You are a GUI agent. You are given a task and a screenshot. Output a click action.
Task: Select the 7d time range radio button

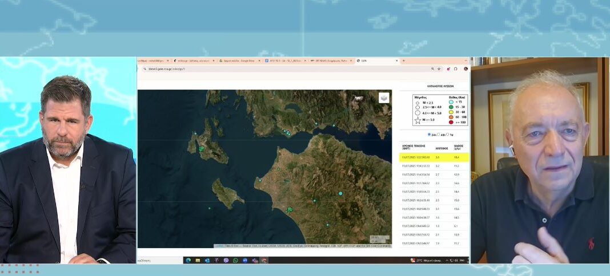tap(449, 135)
